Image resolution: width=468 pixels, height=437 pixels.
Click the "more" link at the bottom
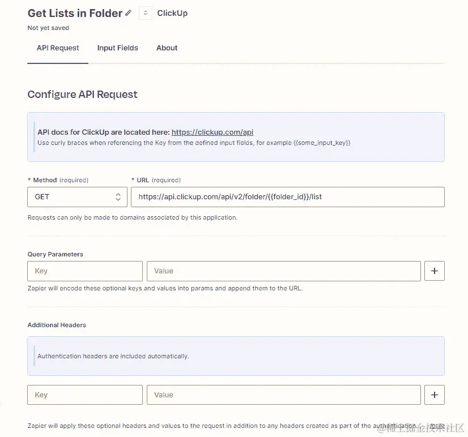coord(437,426)
